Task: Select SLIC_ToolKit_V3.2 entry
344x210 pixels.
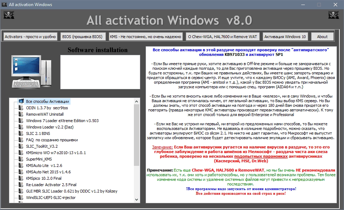Action: pyautogui.click(x=42, y=146)
